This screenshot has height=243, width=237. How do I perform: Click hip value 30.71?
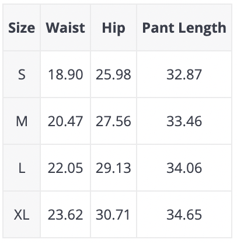(113, 215)
